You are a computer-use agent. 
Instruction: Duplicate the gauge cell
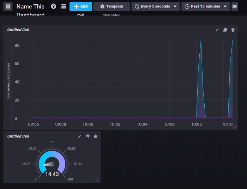[88, 136]
